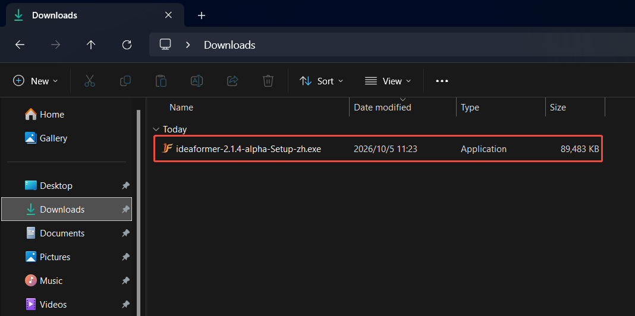Click the Application type cell
Screen dimensions: 635x316
click(x=483, y=149)
